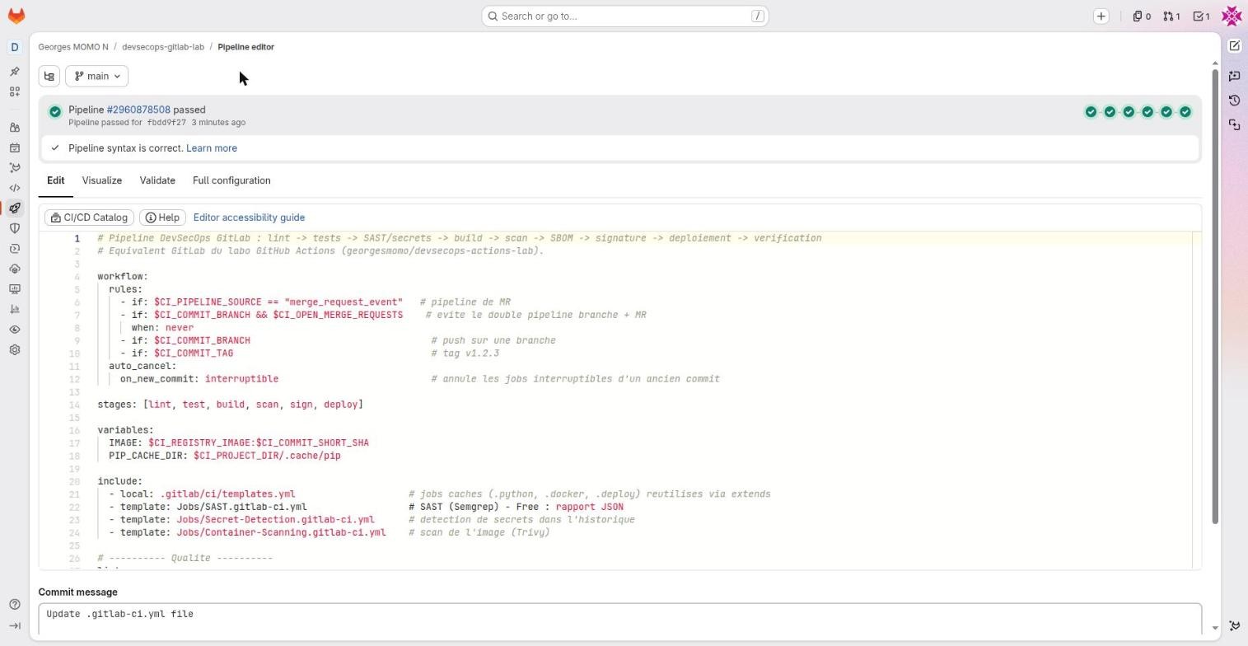Collapse the left sidebar with the arrow icon
Viewport: 1248px width, 646px height.
[14, 625]
